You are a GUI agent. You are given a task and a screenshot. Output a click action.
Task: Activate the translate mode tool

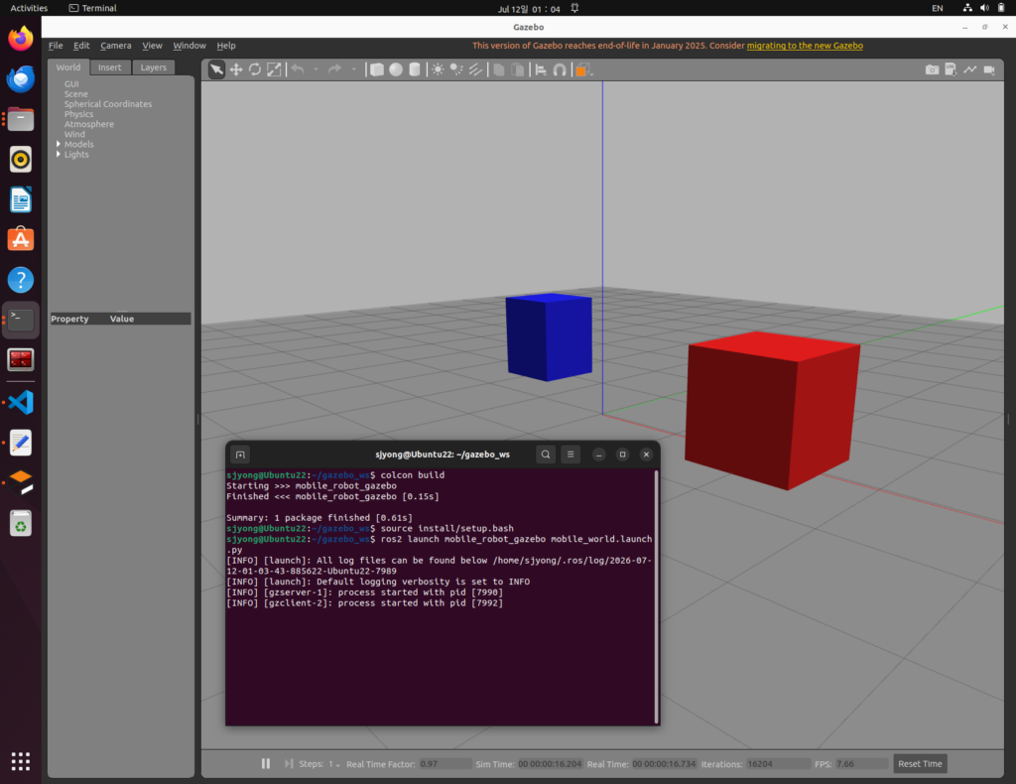click(x=236, y=69)
